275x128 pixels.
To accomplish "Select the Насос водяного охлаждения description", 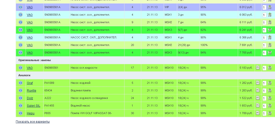I will [x=89, y=98].
